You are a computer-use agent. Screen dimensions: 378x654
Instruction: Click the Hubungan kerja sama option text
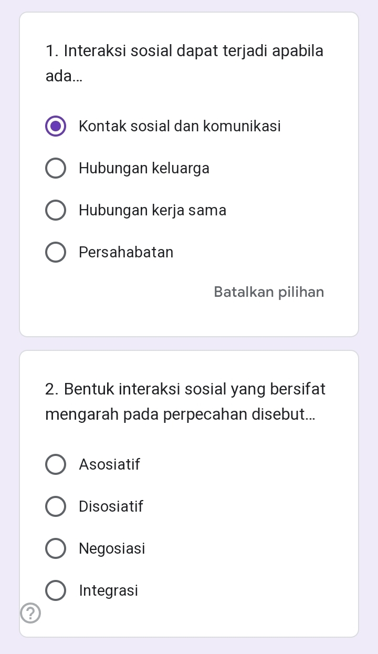(x=152, y=211)
